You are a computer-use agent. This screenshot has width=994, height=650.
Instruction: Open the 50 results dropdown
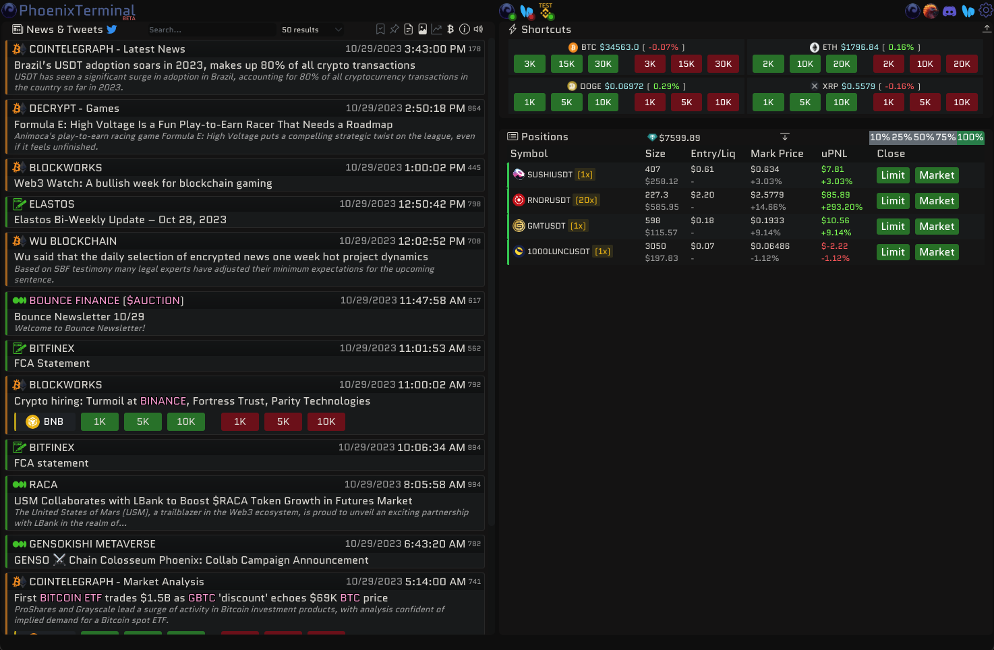(311, 30)
